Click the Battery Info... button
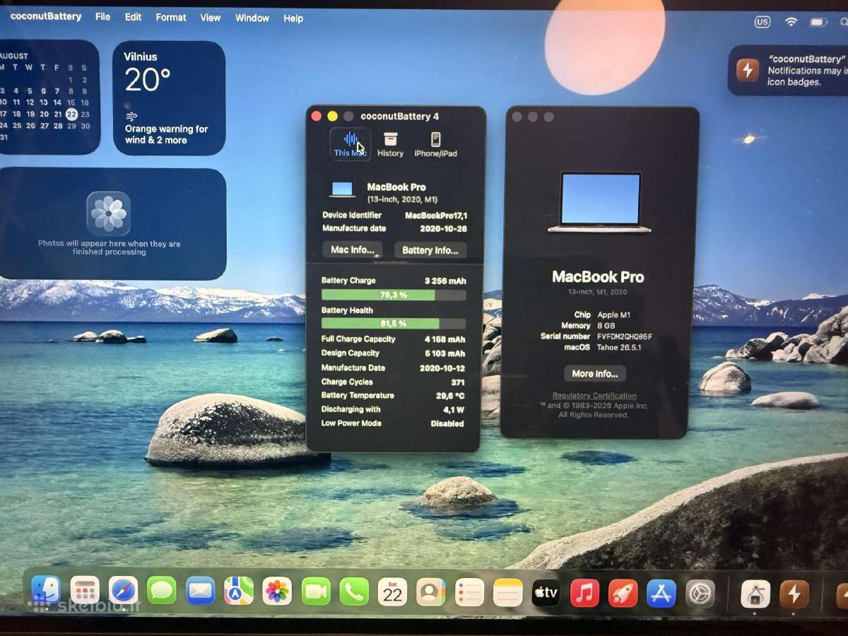The image size is (848, 636). pyautogui.click(x=430, y=249)
